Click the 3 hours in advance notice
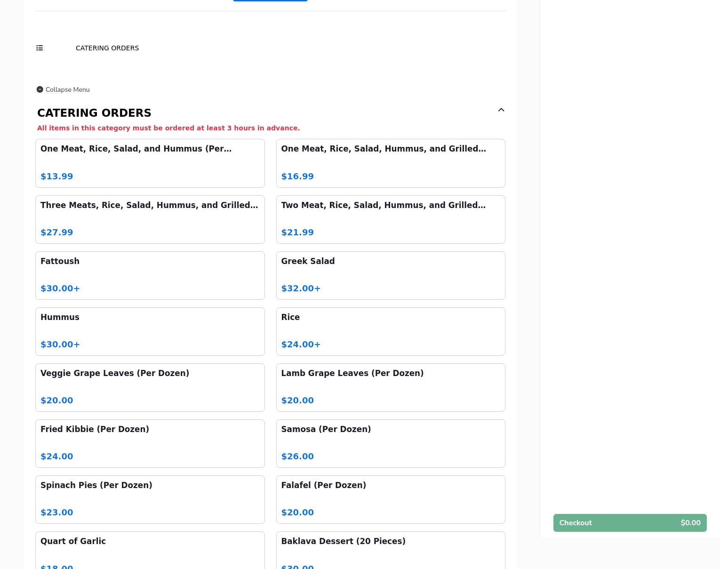This screenshot has width=720, height=569. coord(168,128)
